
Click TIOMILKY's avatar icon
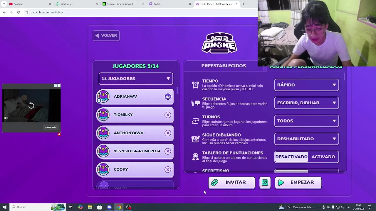click(x=103, y=115)
